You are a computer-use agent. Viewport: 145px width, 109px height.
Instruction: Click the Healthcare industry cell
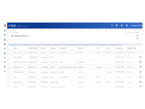(81, 67)
